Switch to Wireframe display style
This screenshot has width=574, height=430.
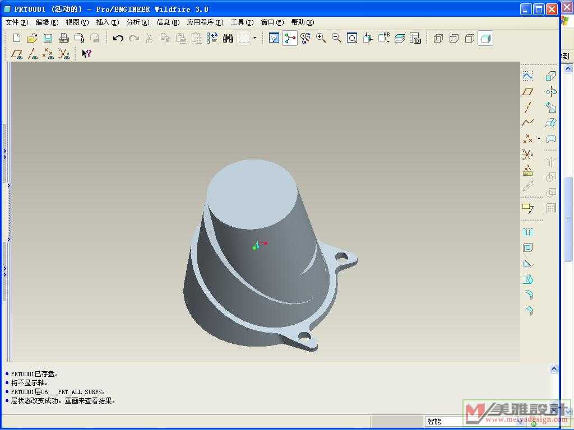pyautogui.click(x=438, y=38)
